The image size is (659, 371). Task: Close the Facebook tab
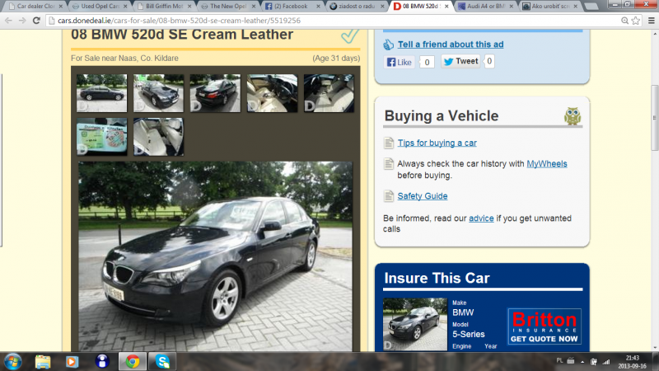click(318, 7)
